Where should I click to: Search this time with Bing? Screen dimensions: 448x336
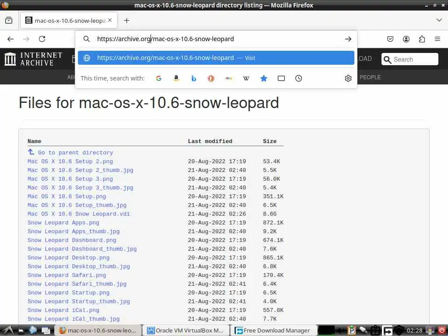(x=194, y=78)
